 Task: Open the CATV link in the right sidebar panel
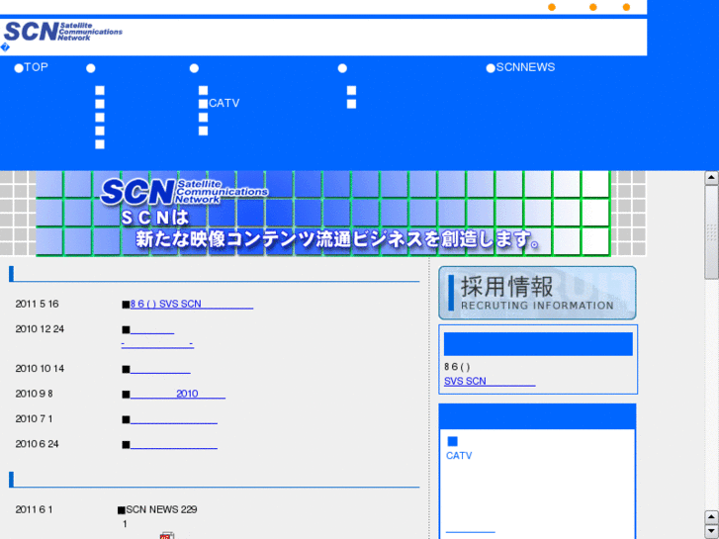click(x=459, y=456)
